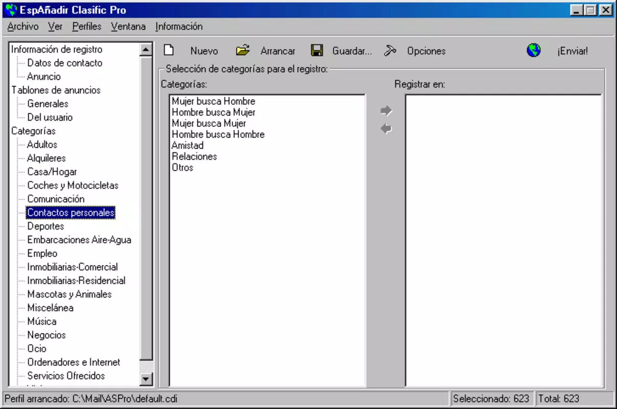This screenshot has width=617, height=409.
Task: Open the Ventana menu
Action: click(128, 27)
